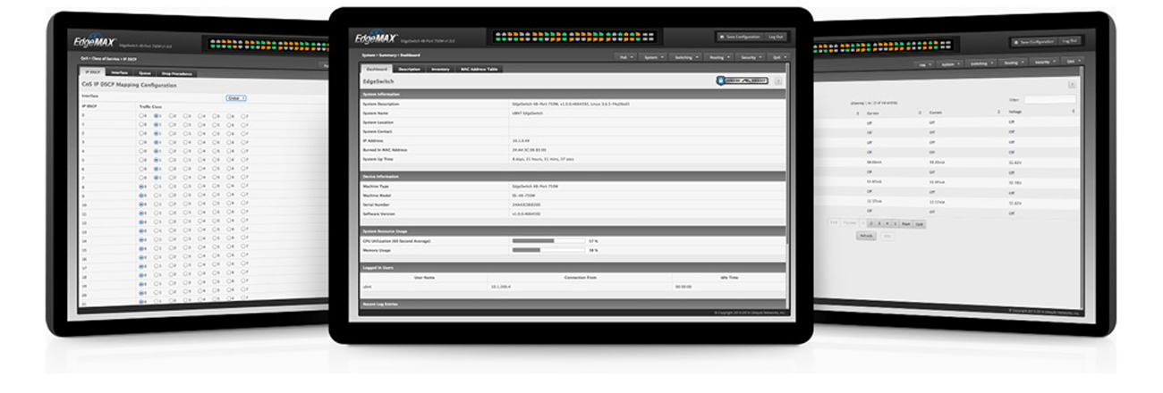Viewport: 1163px width, 393px height.
Task: Click the EdgeMAX logo in the center window
Action: [374, 38]
